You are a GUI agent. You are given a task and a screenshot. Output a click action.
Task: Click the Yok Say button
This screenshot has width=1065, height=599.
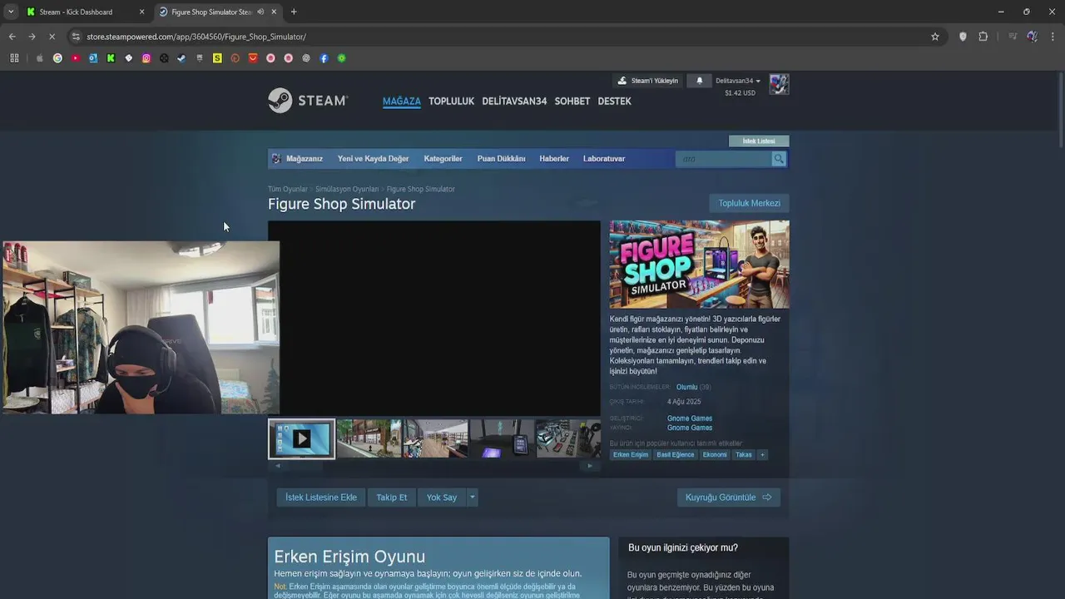click(442, 498)
